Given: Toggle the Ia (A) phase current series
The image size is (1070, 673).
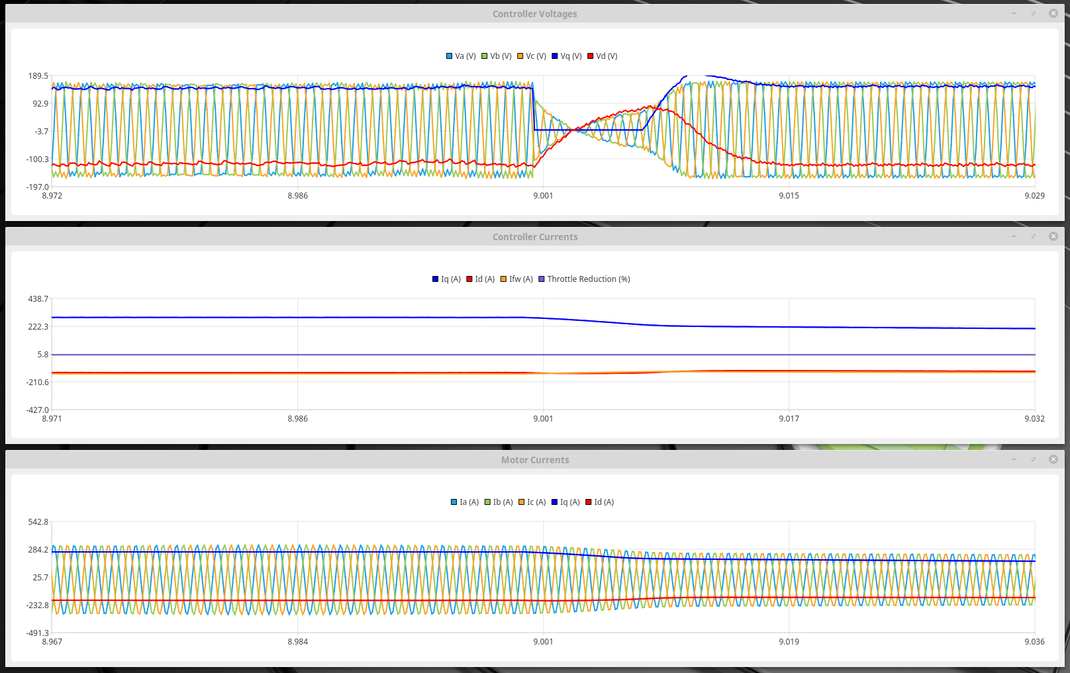Looking at the screenshot, I should pos(465,502).
